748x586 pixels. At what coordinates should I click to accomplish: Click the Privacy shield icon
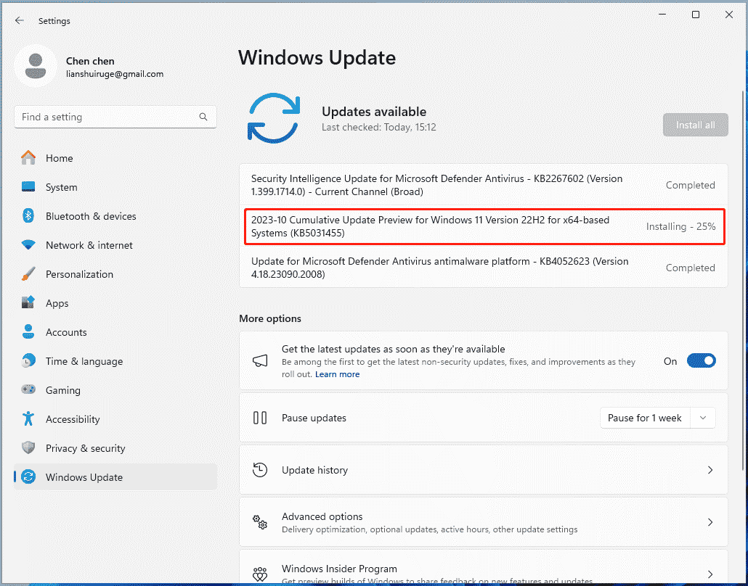click(x=28, y=447)
